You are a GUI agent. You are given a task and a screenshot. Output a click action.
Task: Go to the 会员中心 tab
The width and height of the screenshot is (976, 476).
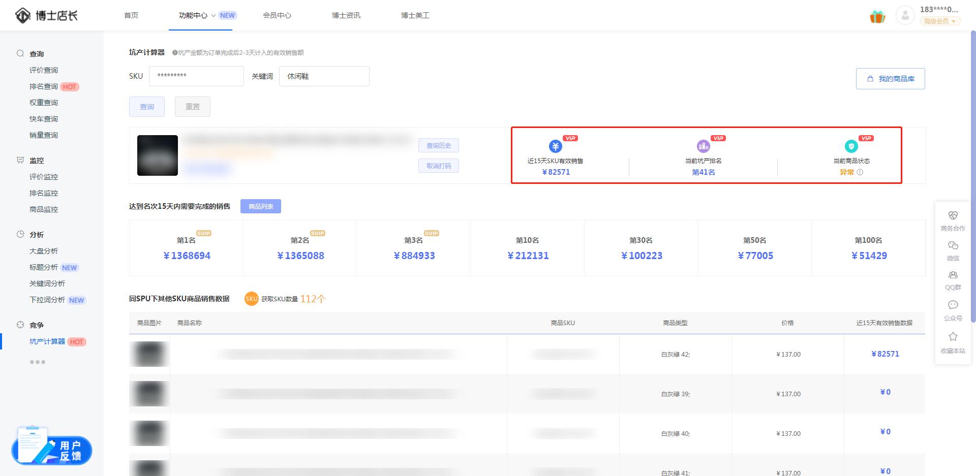277,15
